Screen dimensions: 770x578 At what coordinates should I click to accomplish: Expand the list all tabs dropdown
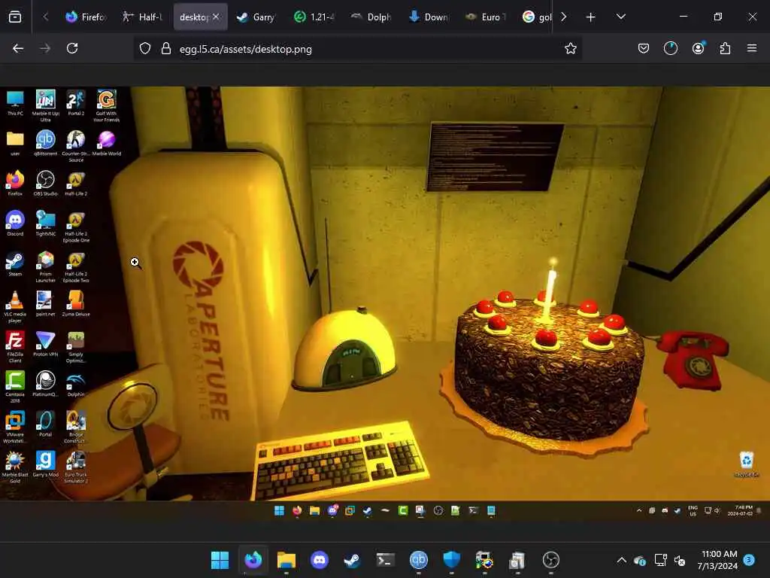coord(620,17)
